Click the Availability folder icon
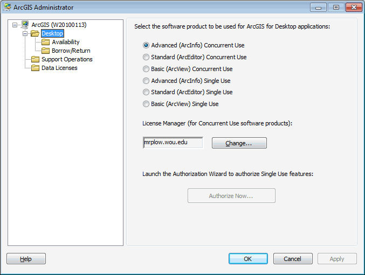This screenshot has height=275, width=365. pos(45,42)
